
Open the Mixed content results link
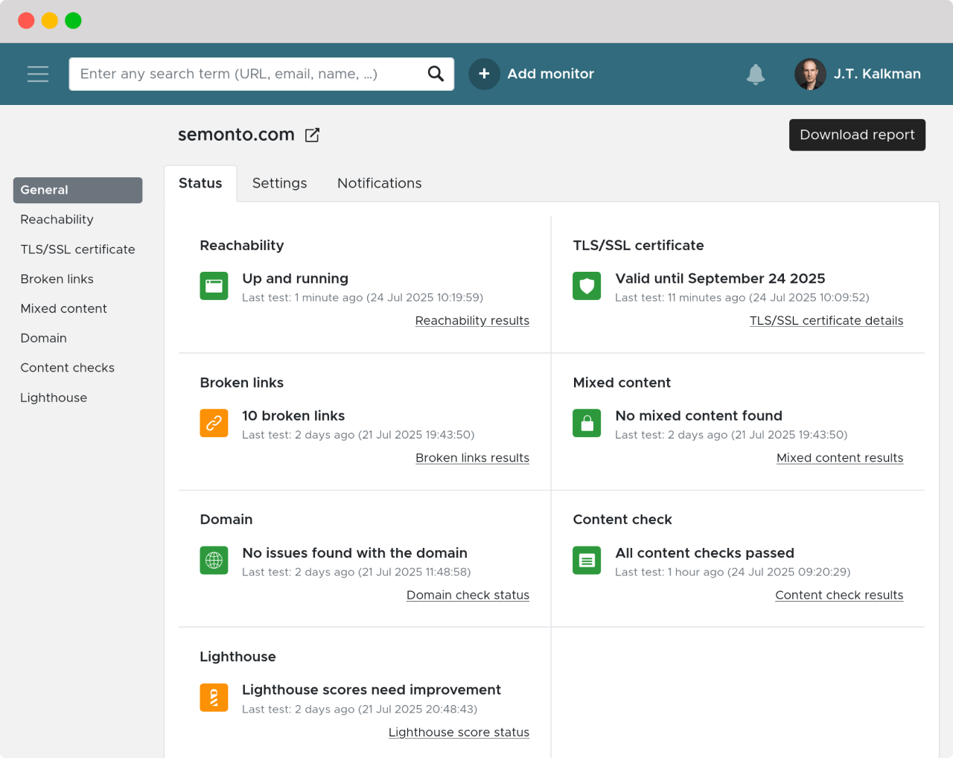[840, 458]
